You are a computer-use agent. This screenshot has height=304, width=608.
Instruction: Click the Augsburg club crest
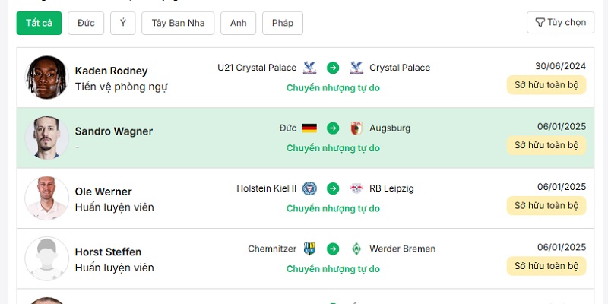[x=356, y=128]
